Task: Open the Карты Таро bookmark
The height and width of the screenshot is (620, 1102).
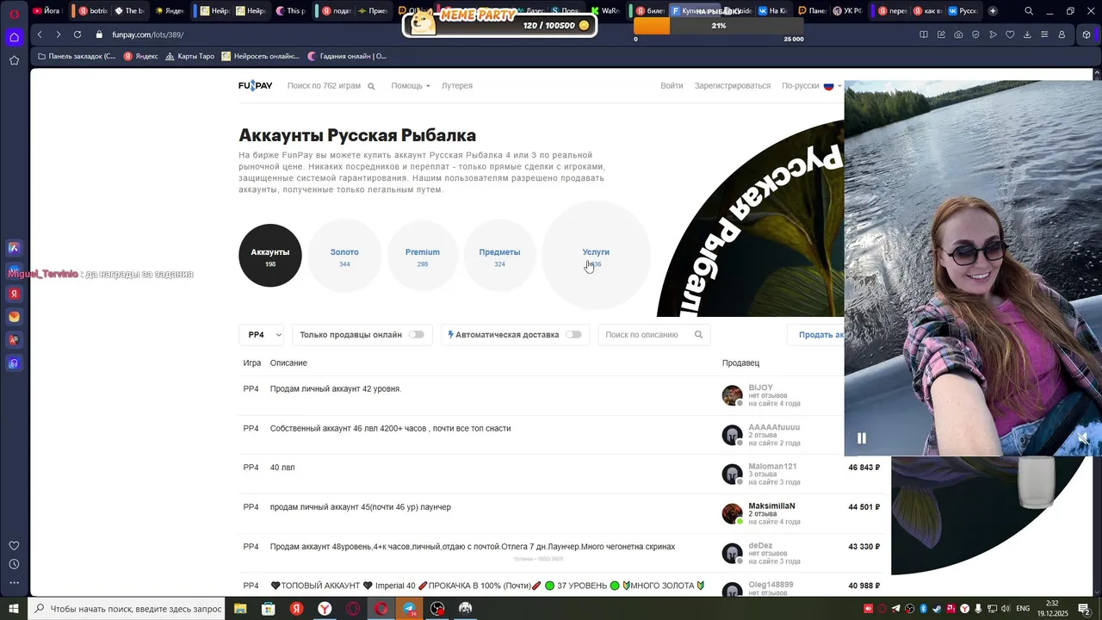Action: point(189,56)
